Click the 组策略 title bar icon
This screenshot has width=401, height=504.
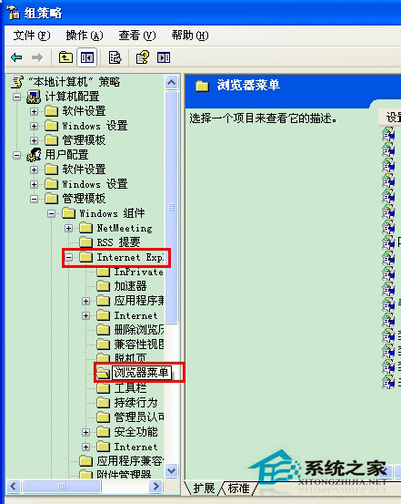[13, 13]
